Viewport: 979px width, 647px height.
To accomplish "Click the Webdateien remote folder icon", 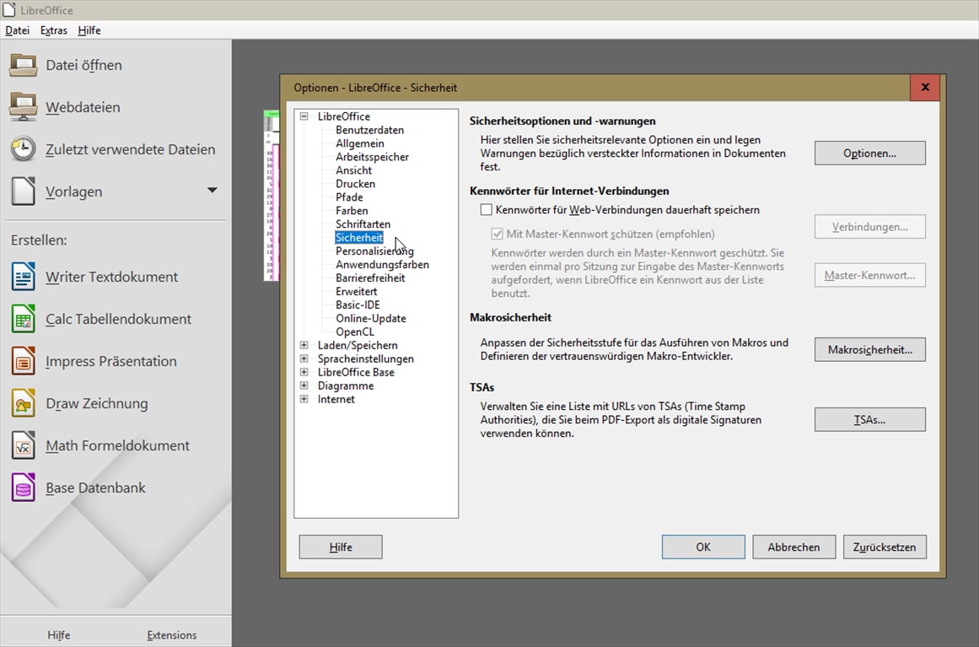I will pyautogui.click(x=23, y=107).
